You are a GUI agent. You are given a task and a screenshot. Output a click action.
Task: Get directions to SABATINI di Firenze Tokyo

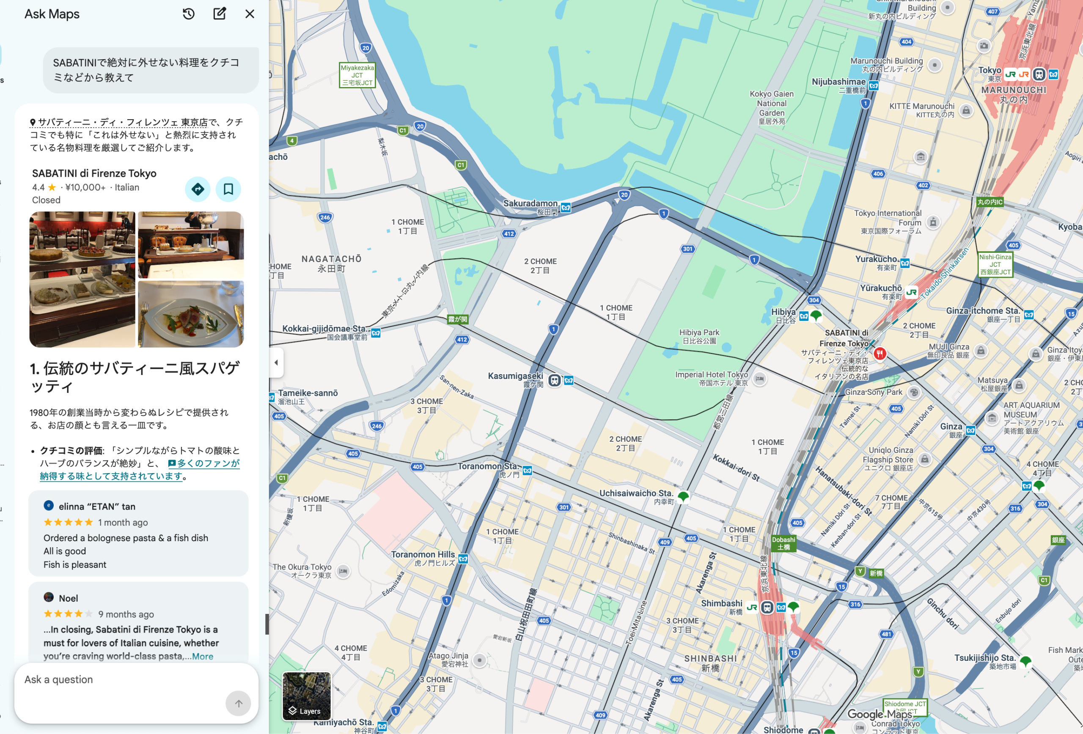(x=198, y=189)
